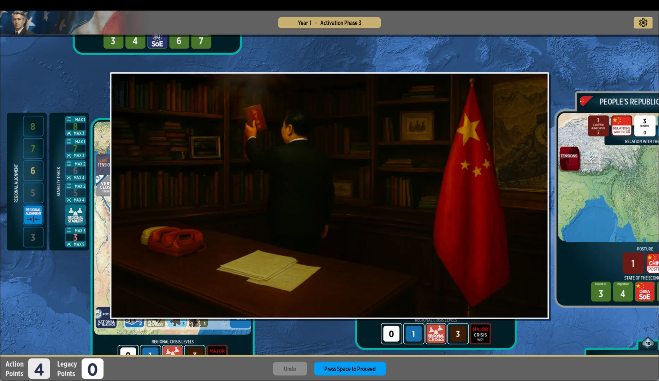Select crisis level 3 next to Major Crisis
Image resolution: width=659 pixels, height=381 pixels.
pyautogui.click(x=458, y=334)
